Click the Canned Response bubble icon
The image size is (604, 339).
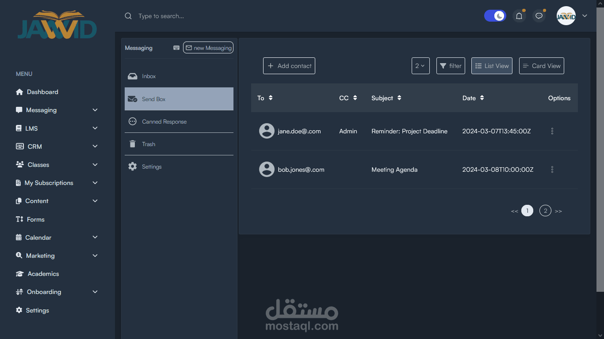click(x=132, y=121)
